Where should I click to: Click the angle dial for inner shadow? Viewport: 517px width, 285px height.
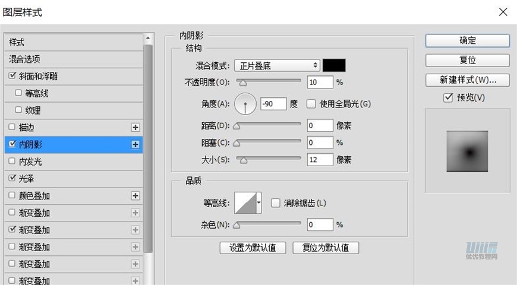click(x=245, y=104)
